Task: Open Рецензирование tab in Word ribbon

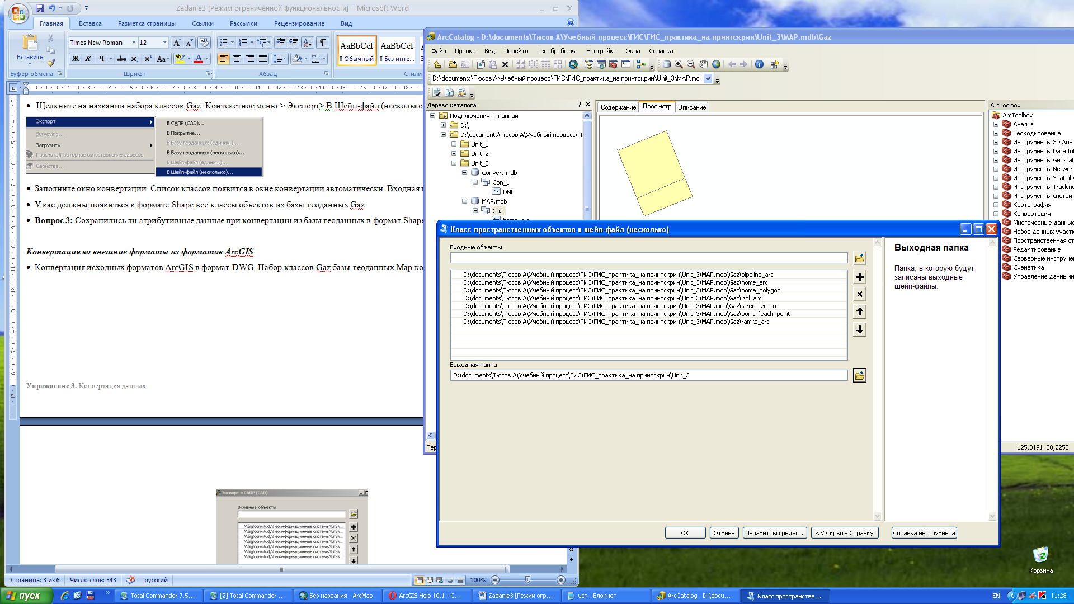Action: point(299,23)
